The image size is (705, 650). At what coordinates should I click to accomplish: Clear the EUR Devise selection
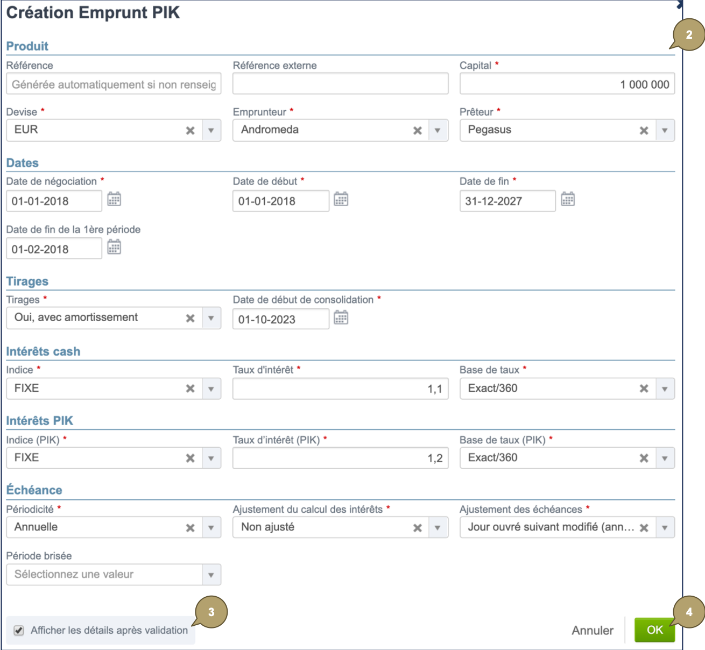(x=191, y=131)
